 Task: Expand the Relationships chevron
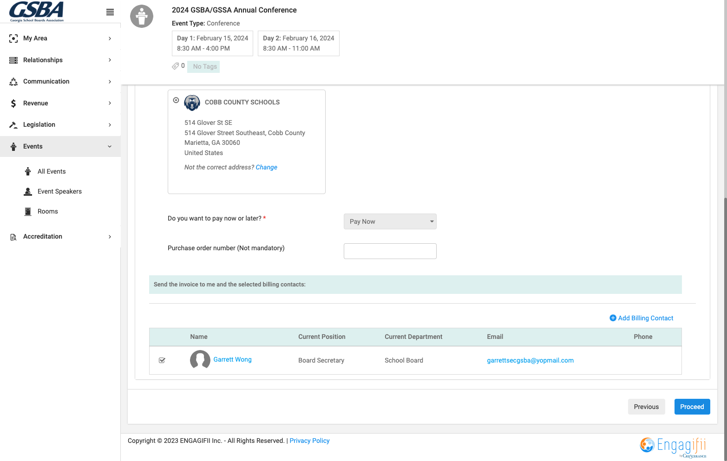(110, 60)
